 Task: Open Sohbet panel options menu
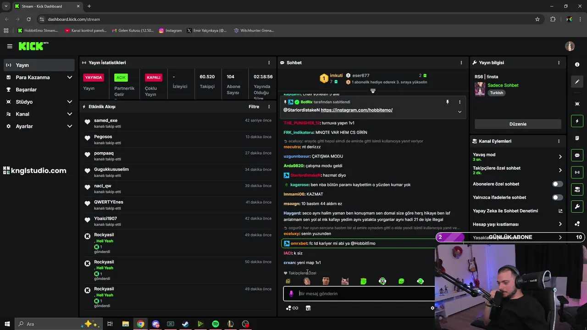point(461,62)
